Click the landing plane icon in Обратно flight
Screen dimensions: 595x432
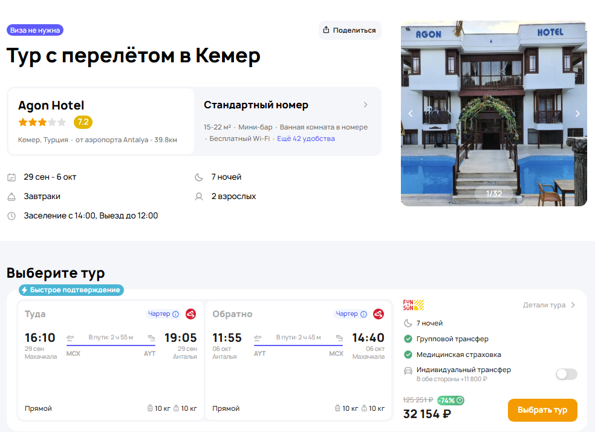[x=339, y=337]
